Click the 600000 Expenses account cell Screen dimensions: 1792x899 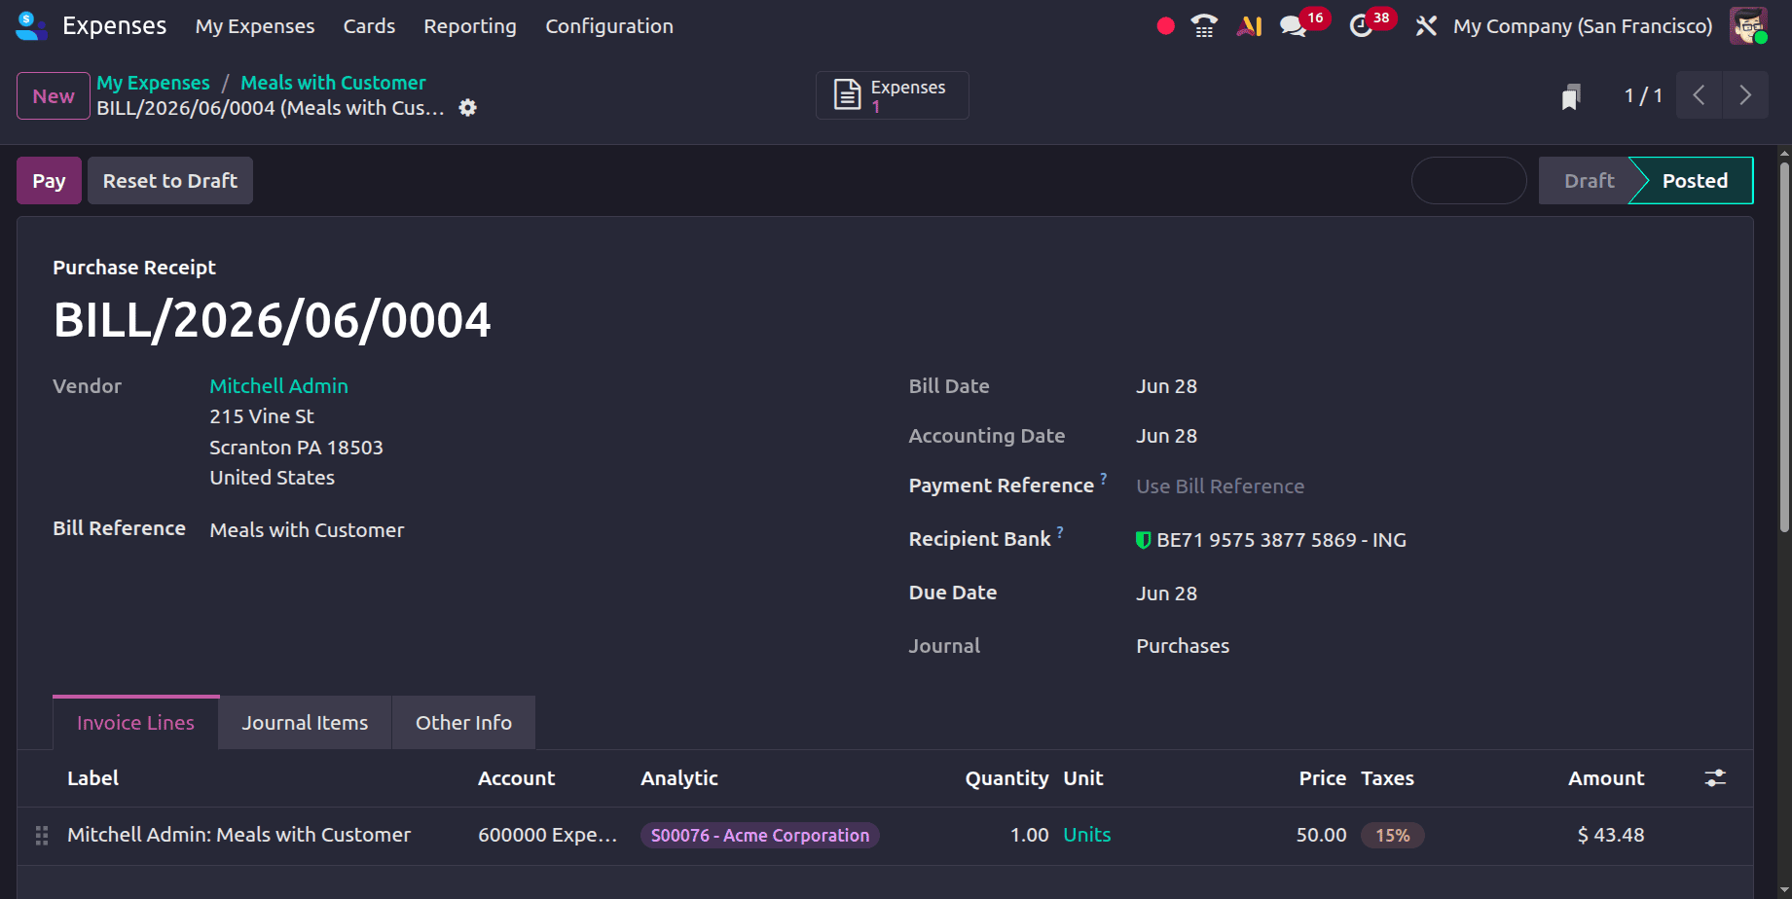(547, 835)
